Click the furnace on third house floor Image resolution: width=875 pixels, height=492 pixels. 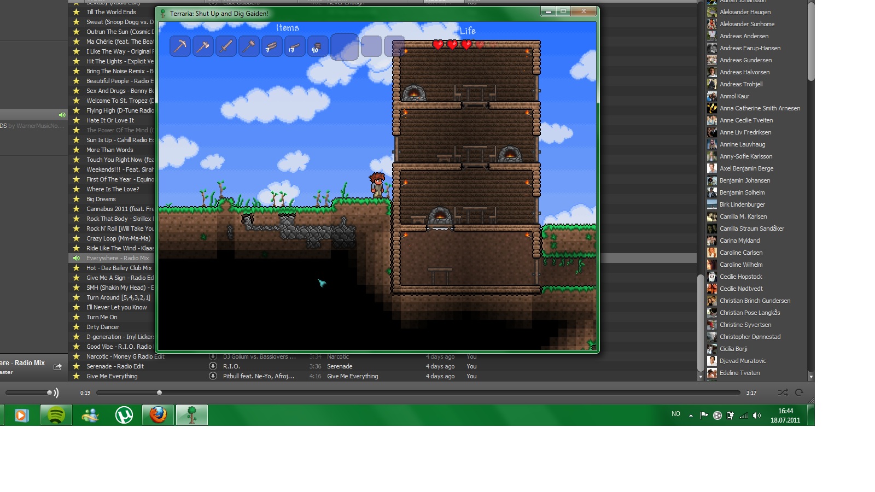click(x=440, y=215)
